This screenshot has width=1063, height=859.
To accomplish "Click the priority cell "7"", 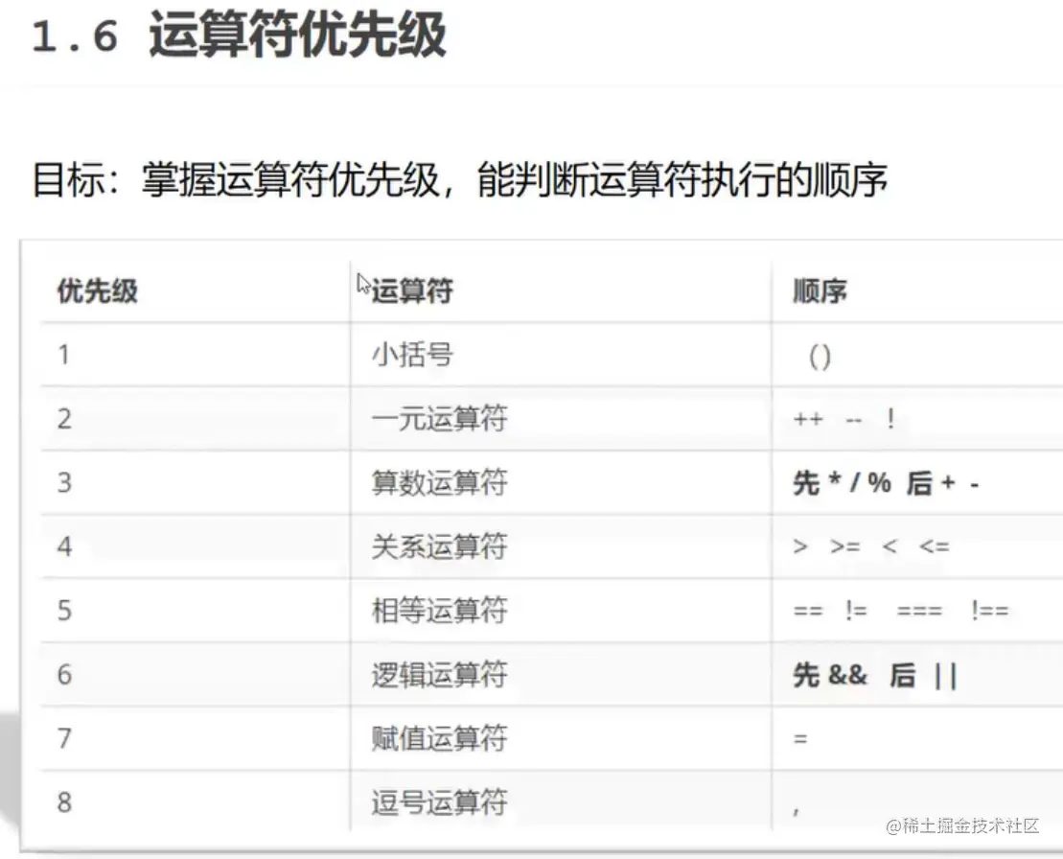I will coord(64,737).
